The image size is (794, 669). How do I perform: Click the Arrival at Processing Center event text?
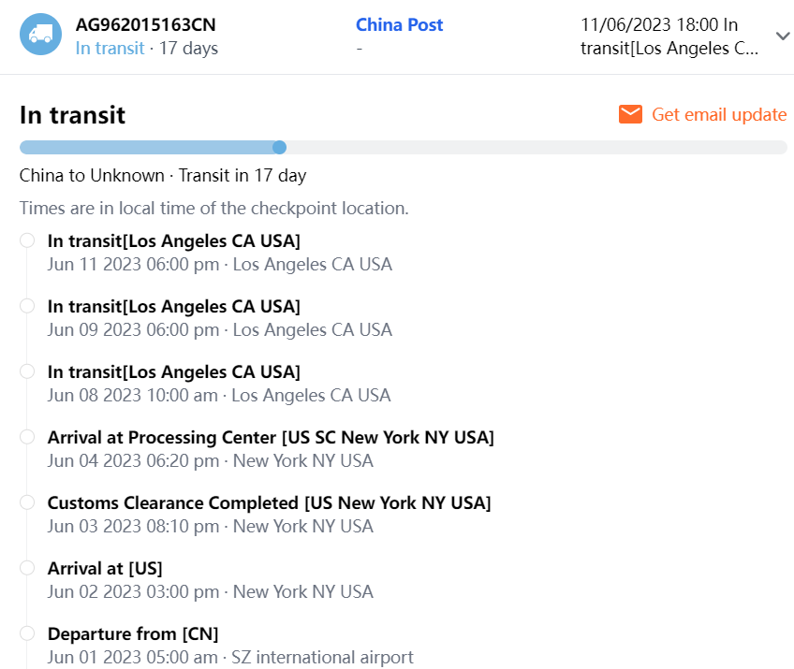[x=271, y=437]
